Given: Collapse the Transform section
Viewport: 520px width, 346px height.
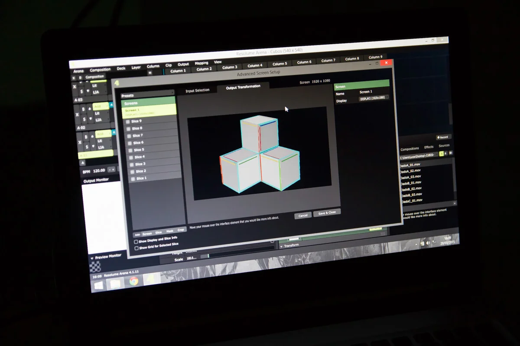Looking at the screenshot, I should 281,247.
